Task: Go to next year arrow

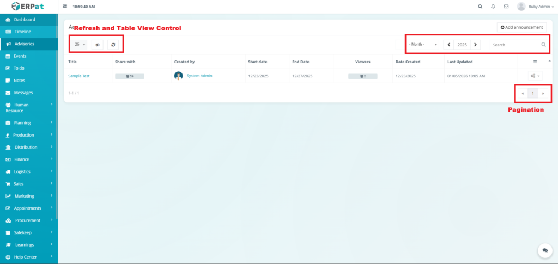Action: [x=475, y=45]
